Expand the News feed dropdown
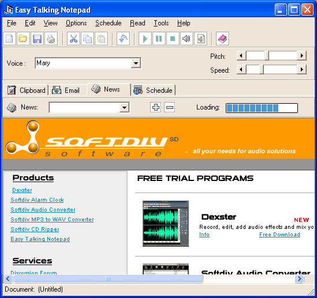Viewport: 317px width, 298px height. pyautogui.click(x=124, y=108)
